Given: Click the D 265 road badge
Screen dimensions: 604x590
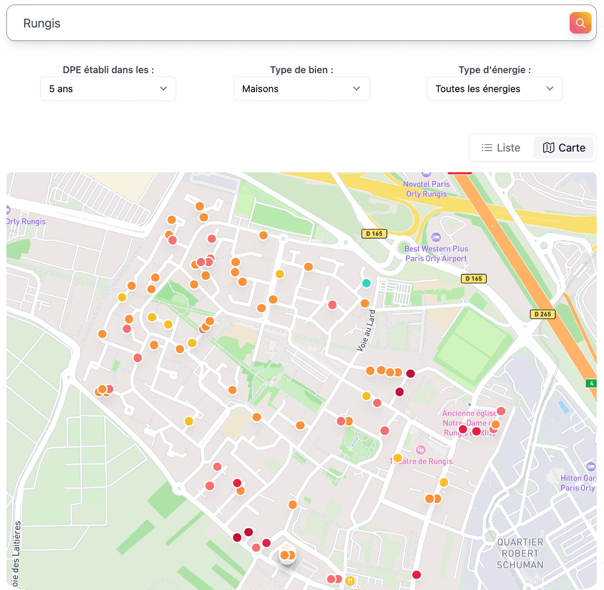Looking at the screenshot, I should click(542, 314).
